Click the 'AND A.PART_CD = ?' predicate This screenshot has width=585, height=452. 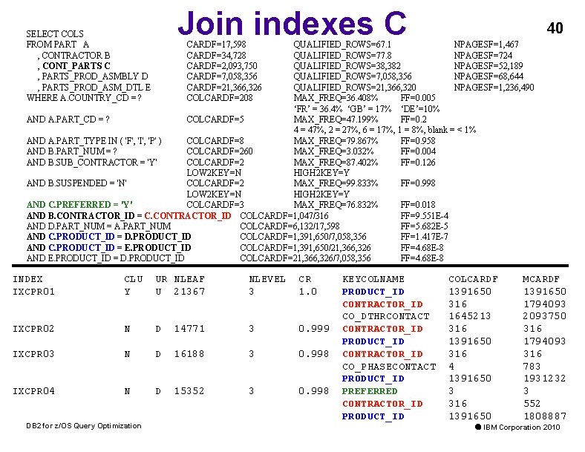pos(68,119)
